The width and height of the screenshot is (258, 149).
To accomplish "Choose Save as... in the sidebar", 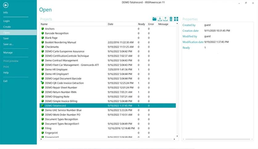I will click(8, 44).
